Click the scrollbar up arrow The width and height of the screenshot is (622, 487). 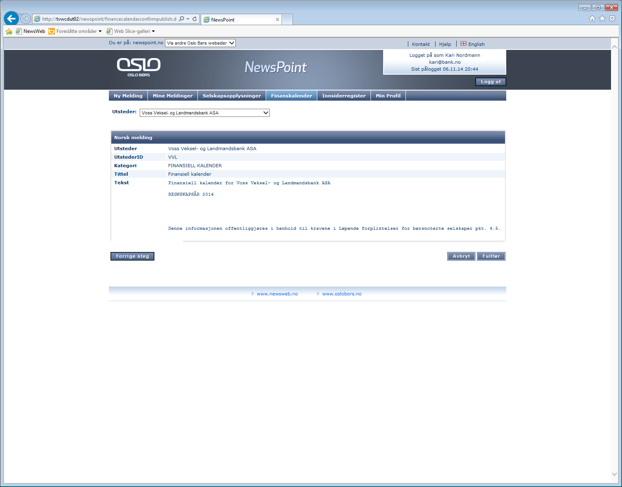tap(615, 47)
